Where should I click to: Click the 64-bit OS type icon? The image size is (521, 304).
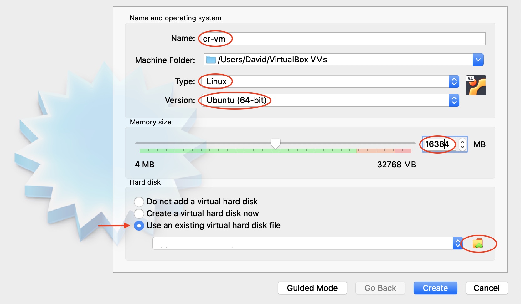(476, 85)
